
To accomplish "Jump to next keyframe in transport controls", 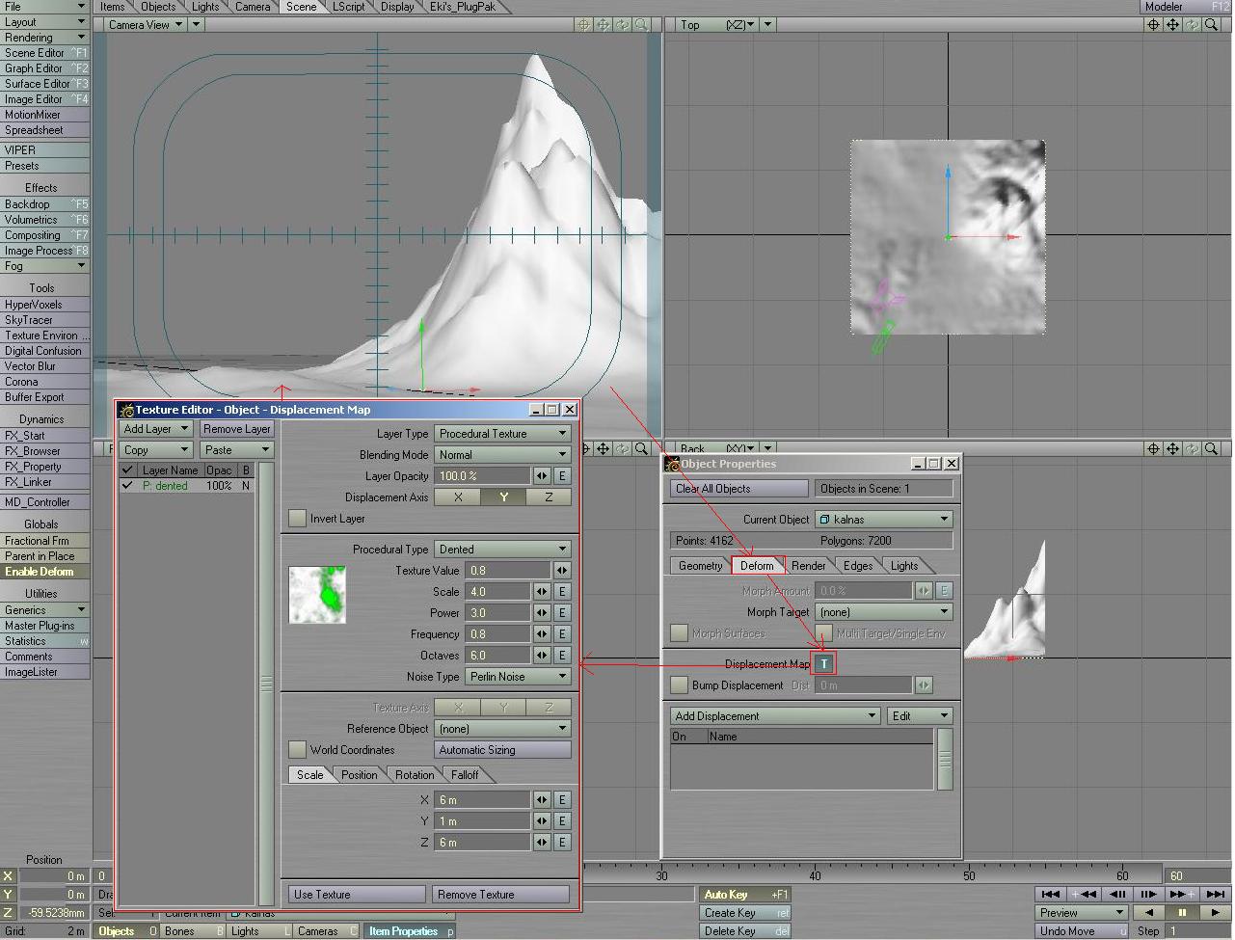I will coord(1182,894).
